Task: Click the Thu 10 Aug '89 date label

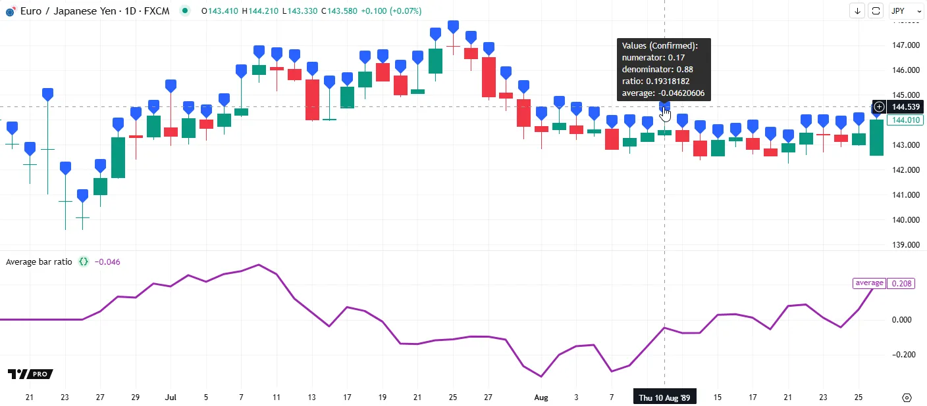Action: tap(664, 397)
